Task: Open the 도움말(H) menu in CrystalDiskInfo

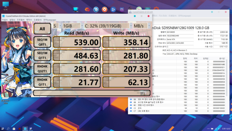Action: pos(173,16)
